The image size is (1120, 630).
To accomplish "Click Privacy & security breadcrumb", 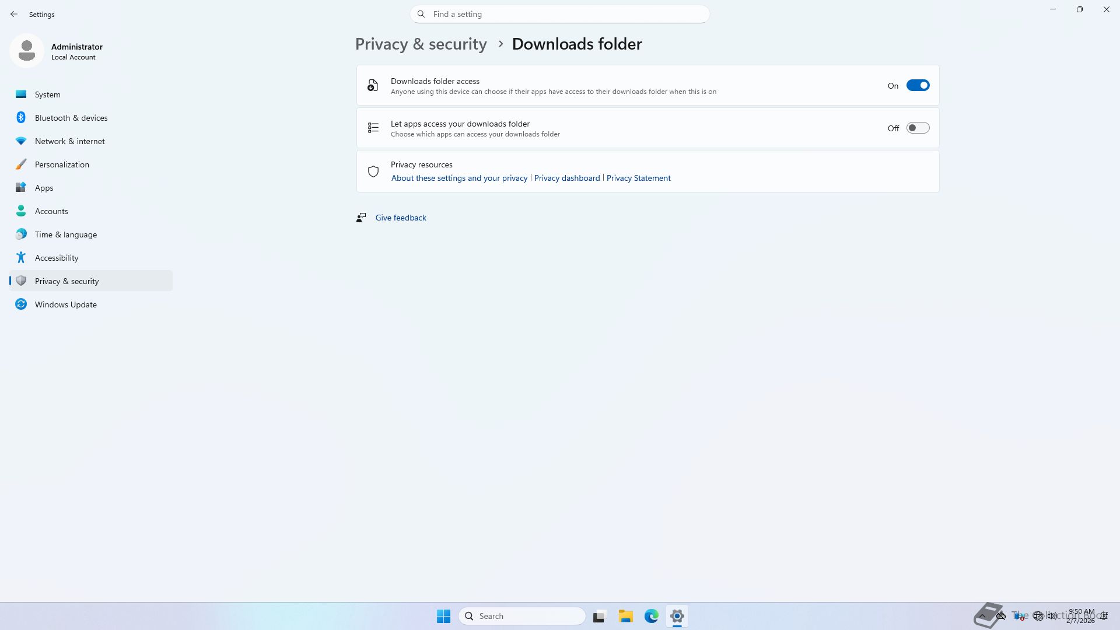I will (421, 44).
